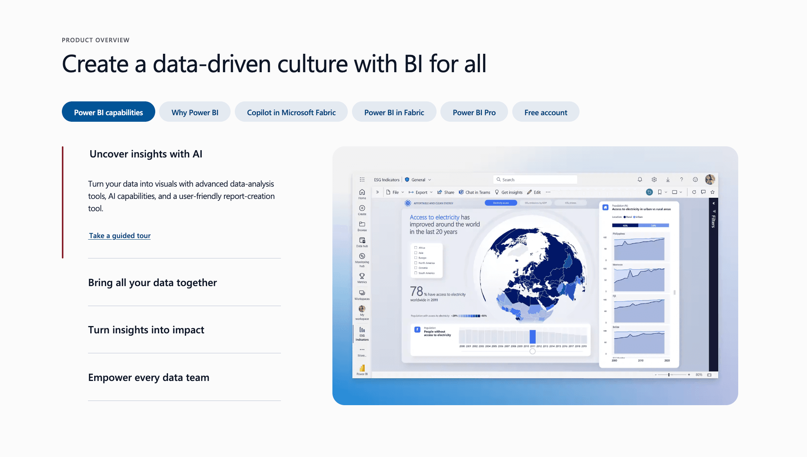
Task: Expand Bring all your data together section
Action: click(x=153, y=283)
